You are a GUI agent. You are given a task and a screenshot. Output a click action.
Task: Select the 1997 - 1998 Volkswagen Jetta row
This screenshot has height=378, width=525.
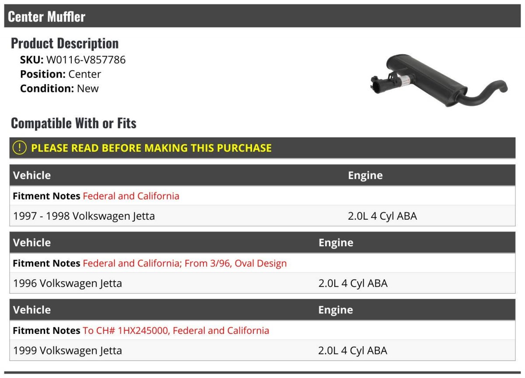click(262, 216)
